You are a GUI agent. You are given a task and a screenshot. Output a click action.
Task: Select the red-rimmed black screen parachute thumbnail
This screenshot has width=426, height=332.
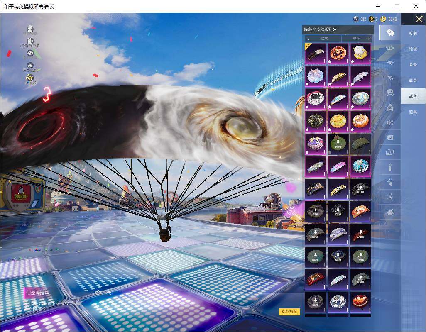click(316, 99)
